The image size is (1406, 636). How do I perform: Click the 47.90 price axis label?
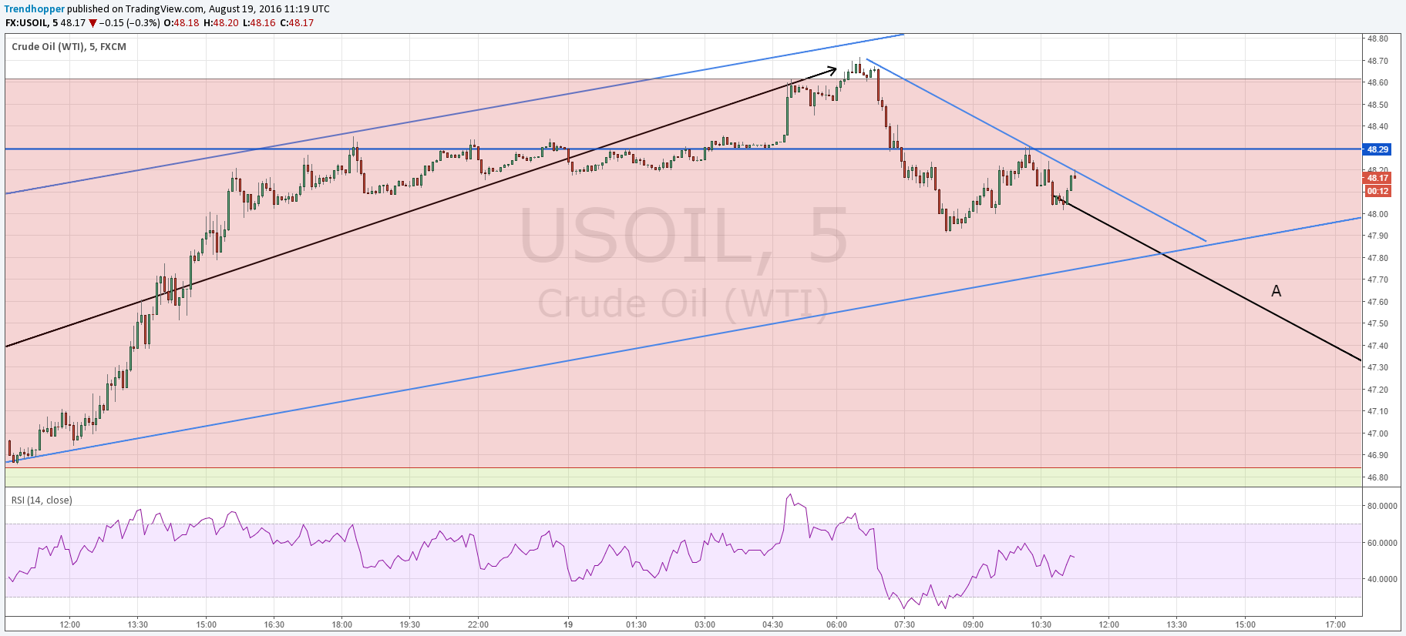(1377, 236)
